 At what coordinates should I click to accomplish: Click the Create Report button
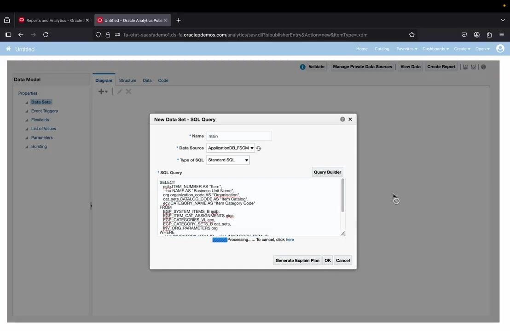(441, 67)
